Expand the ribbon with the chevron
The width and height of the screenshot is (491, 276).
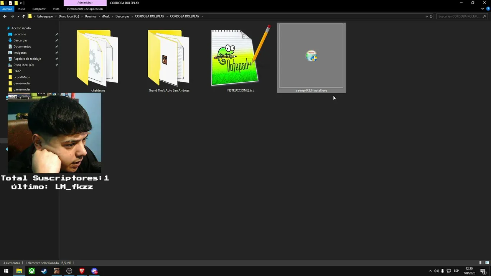point(483,9)
